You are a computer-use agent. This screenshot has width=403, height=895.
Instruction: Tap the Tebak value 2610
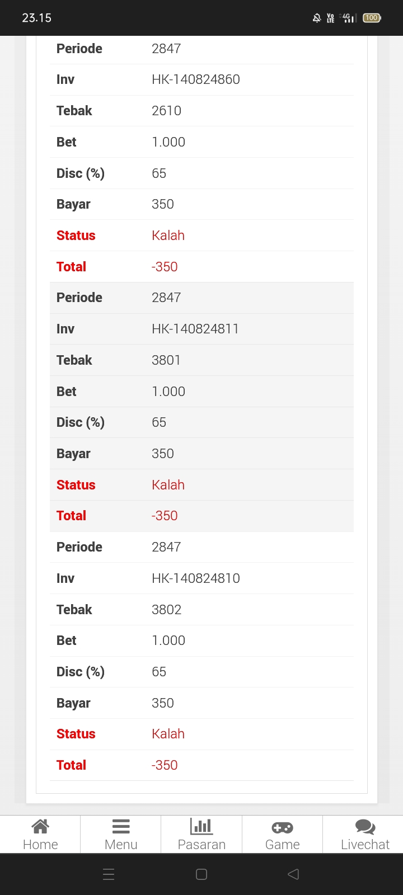coord(167,111)
